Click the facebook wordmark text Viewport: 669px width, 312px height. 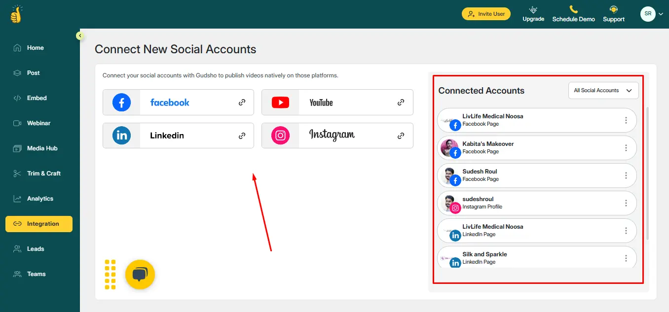tap(170, 103)
